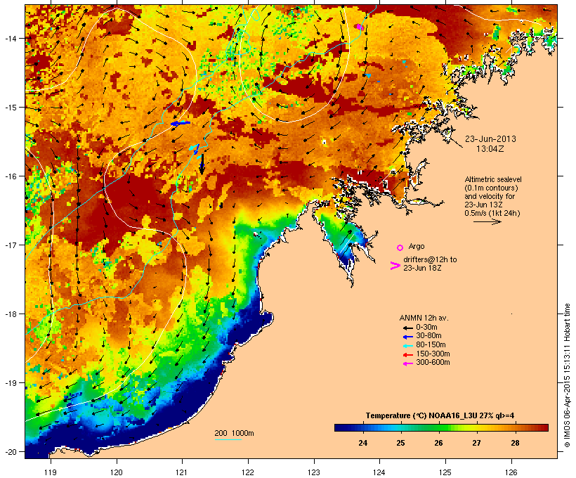576x478 pixels.
Task: Click the latitude label -18
Action: click(11, 314)
